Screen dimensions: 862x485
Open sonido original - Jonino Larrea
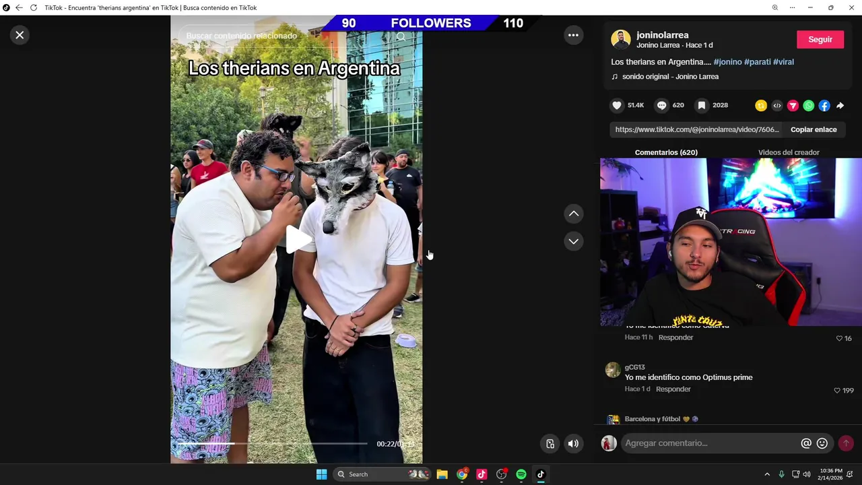[x=670, y=77]
